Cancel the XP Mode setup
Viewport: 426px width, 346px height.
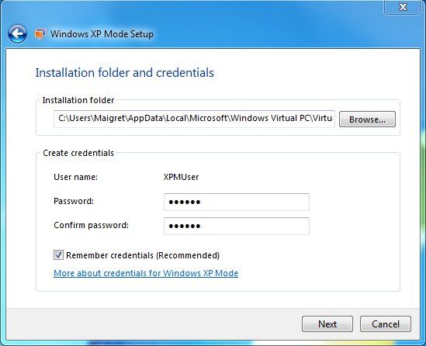tap(386, 324)
